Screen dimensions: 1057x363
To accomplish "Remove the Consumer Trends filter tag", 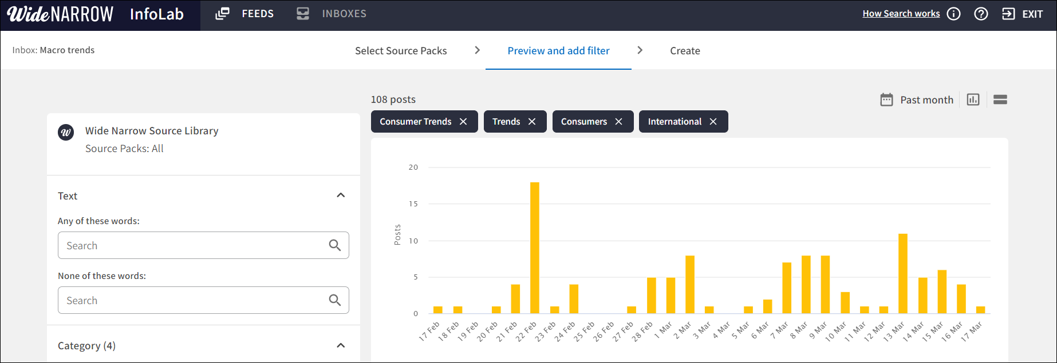I will (463, 122).
